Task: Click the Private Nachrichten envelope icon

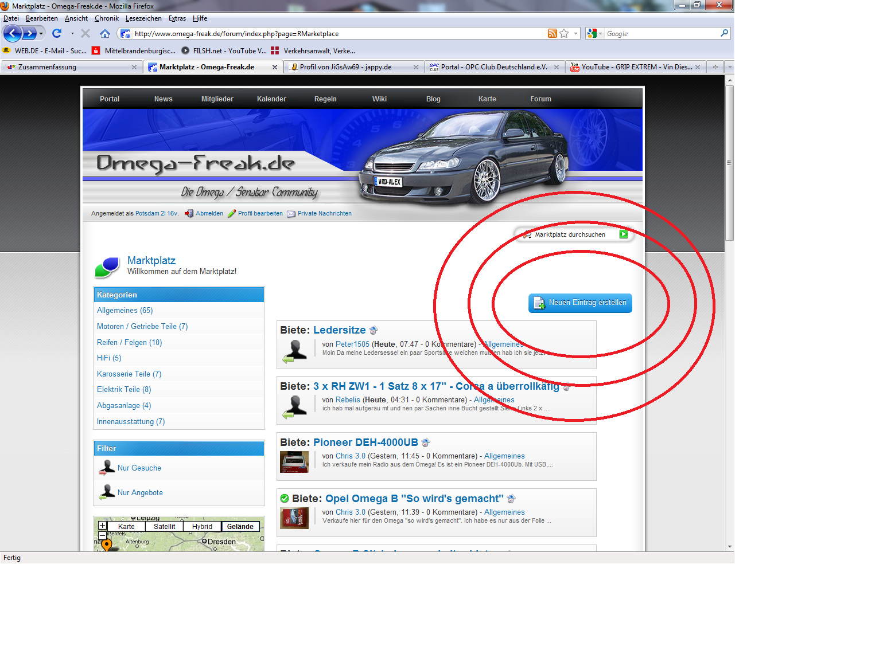Action: tap(291, 214)
